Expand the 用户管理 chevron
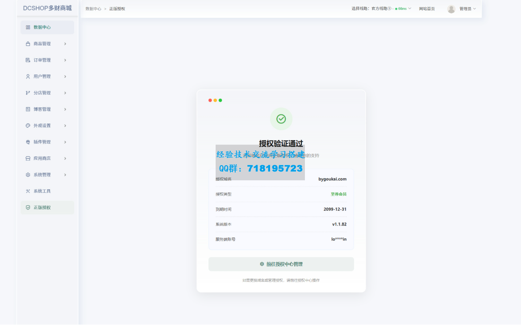Viewport: 521px width, 325px height. [65, 76]
